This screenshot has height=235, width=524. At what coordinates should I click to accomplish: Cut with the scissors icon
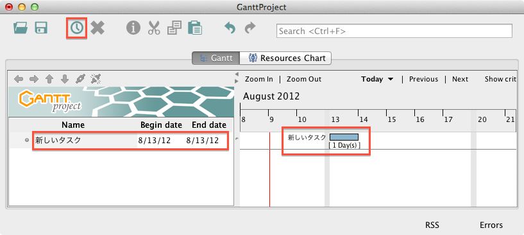click(x=154, y=28)
